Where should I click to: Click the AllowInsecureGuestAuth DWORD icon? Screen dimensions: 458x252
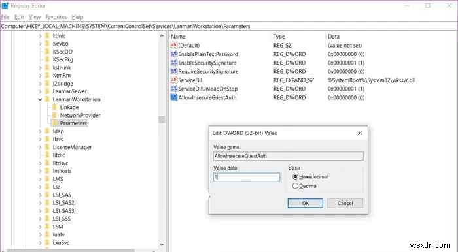coord(174,97)
